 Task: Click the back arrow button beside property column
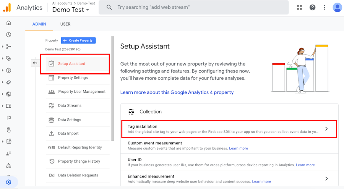[x=35, y=63]
